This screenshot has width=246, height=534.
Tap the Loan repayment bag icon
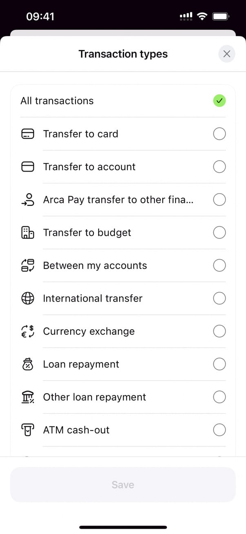(x=27, y=364)
